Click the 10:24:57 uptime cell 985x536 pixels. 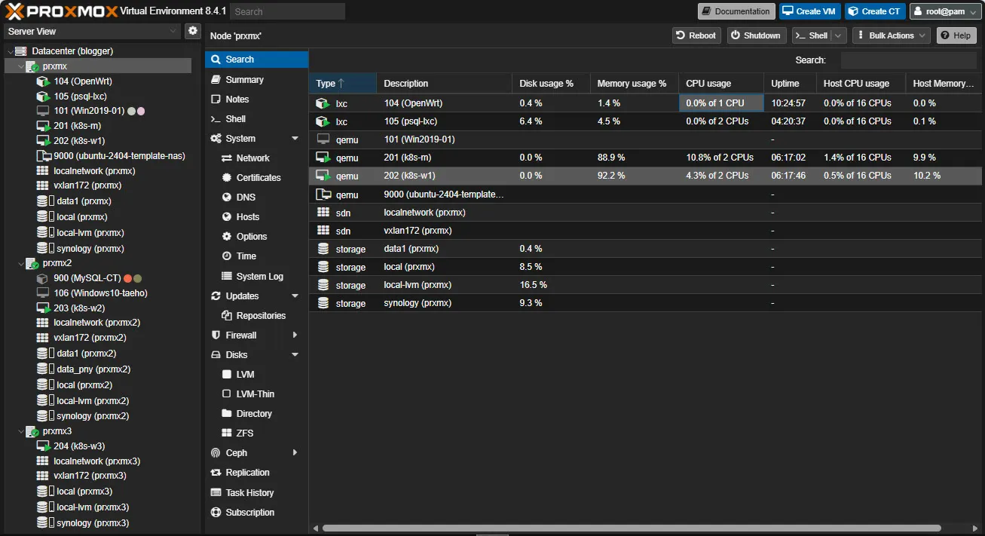789,103
